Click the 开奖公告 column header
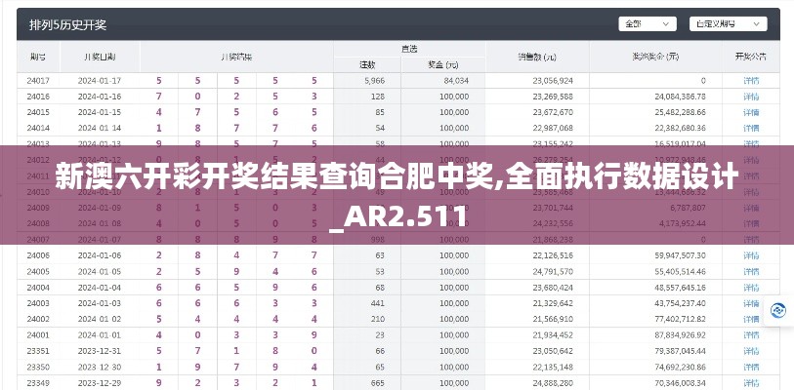794x390 pixels. pyautogui.click(x=750, y=57)
